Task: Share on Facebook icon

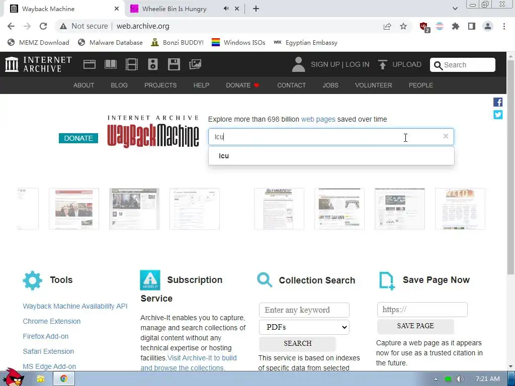Action: point(498,102)
